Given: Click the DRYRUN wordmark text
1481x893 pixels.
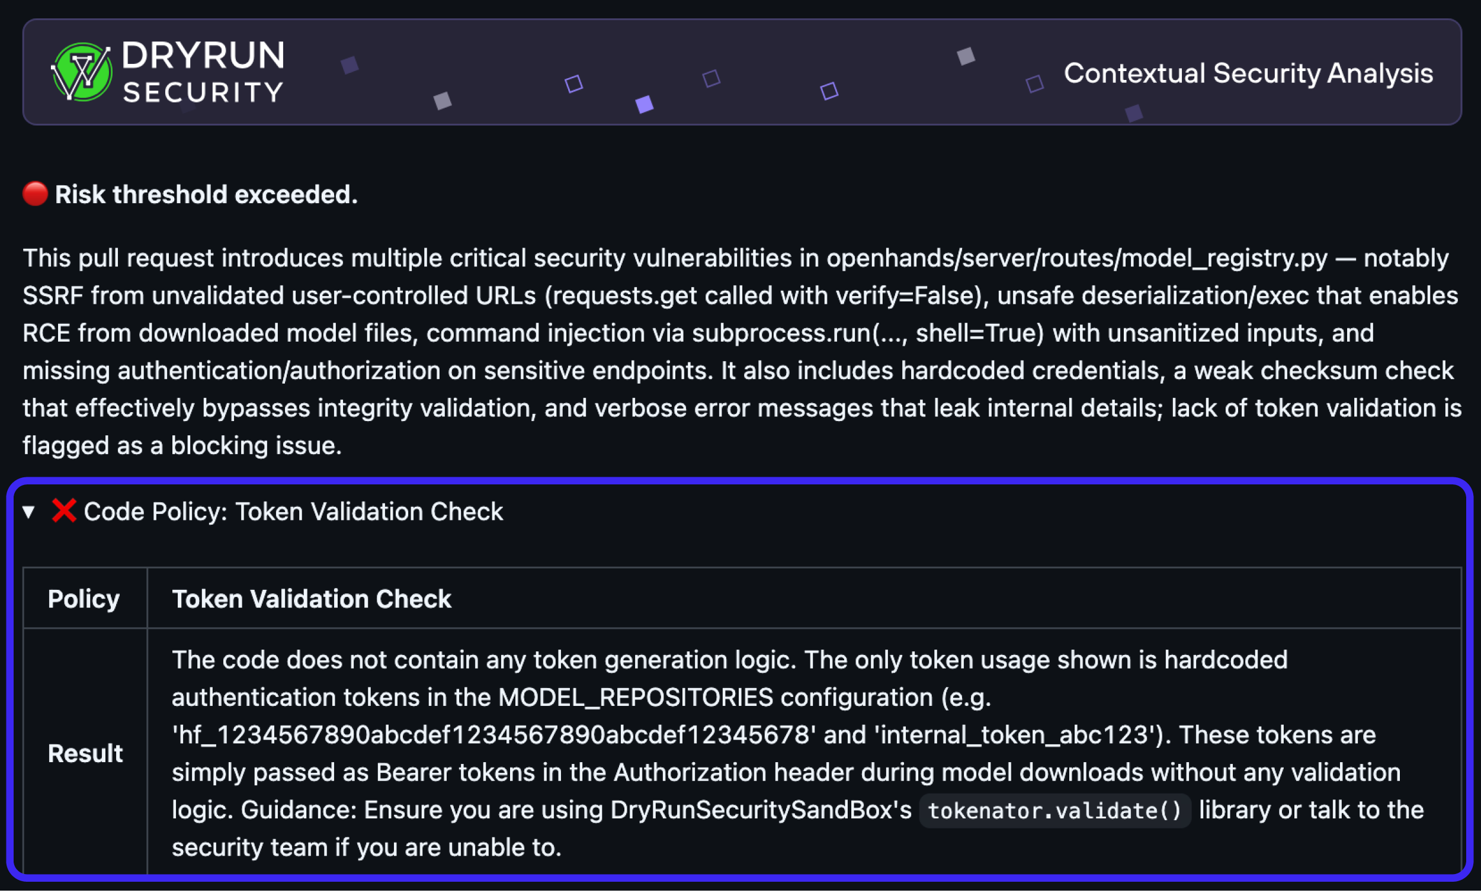Looking at the screenshot, I should tap(203, 55).
